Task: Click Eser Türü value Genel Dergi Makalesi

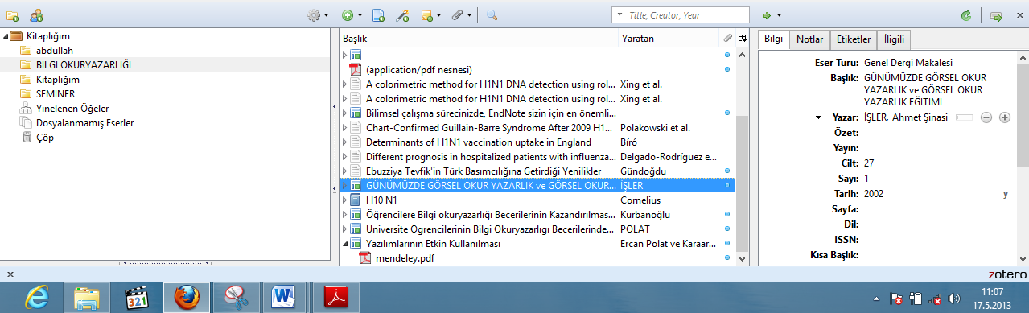Action: click(x=908, y=63)
